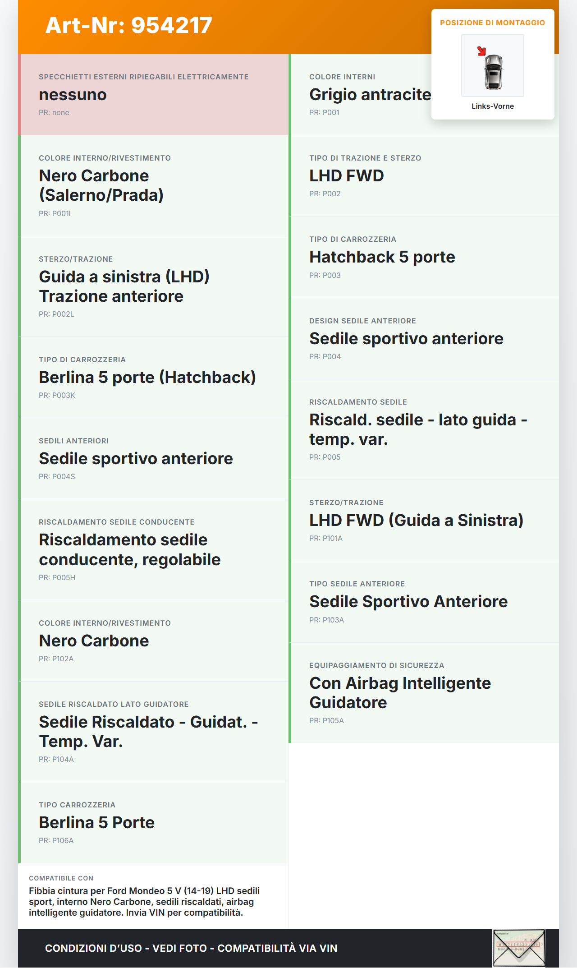Select the POSIZIONE DI MONTAGGIO label
The width and height of the screenshot is (577, 968).
pyautogui.click(x=492, y=23)
